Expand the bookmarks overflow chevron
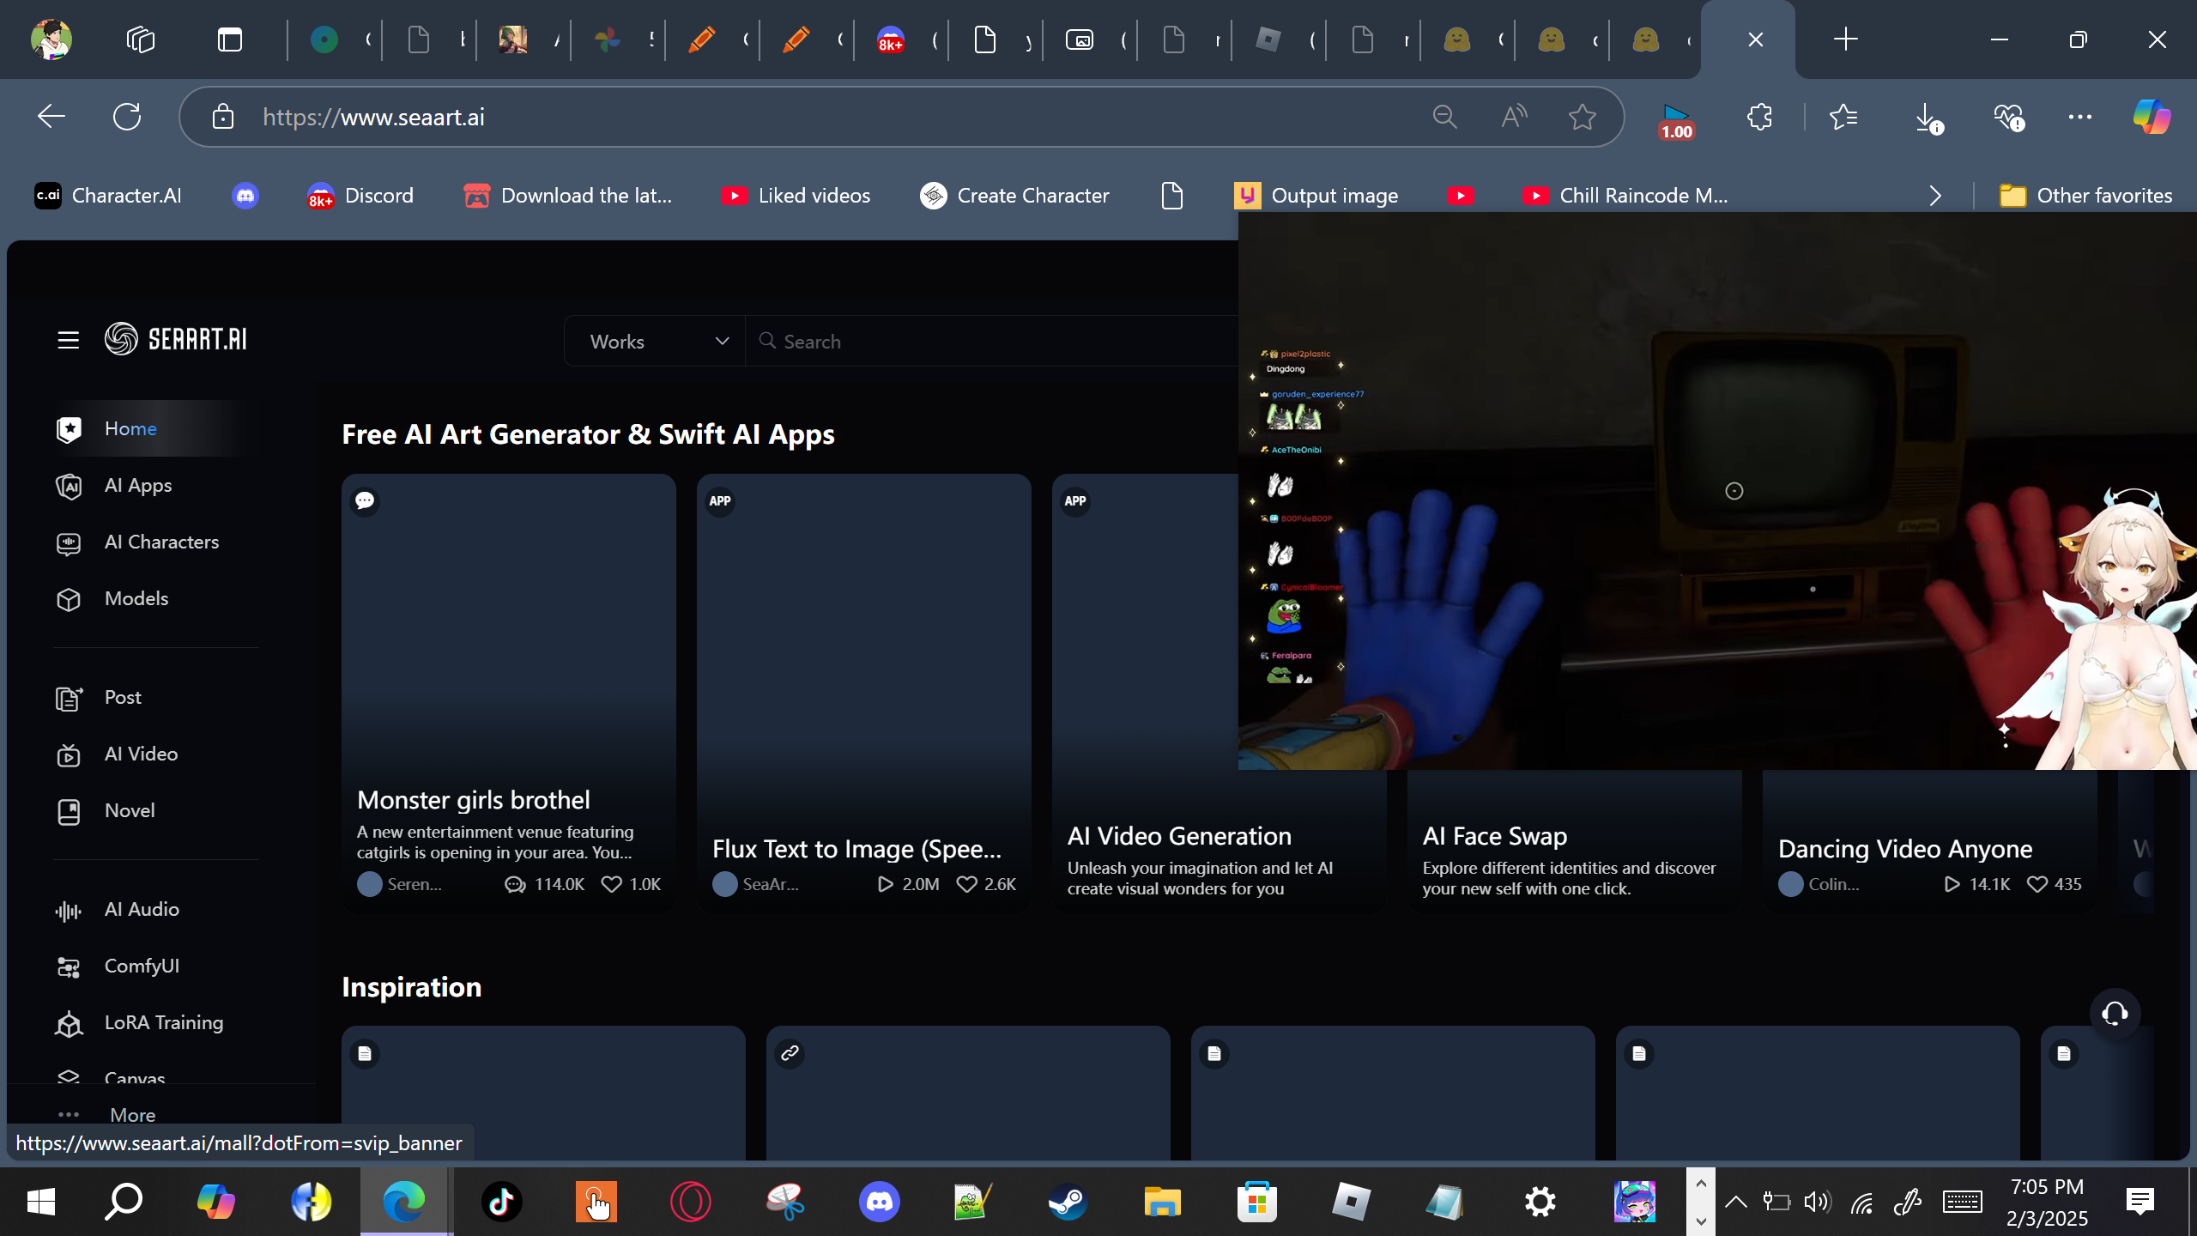The height and width of the screenshot is (1236, 2197). click(1935, 196)
